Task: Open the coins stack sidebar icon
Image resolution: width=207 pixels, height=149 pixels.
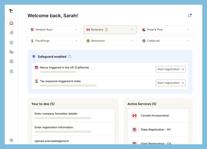Action: [x=11, y=52]
